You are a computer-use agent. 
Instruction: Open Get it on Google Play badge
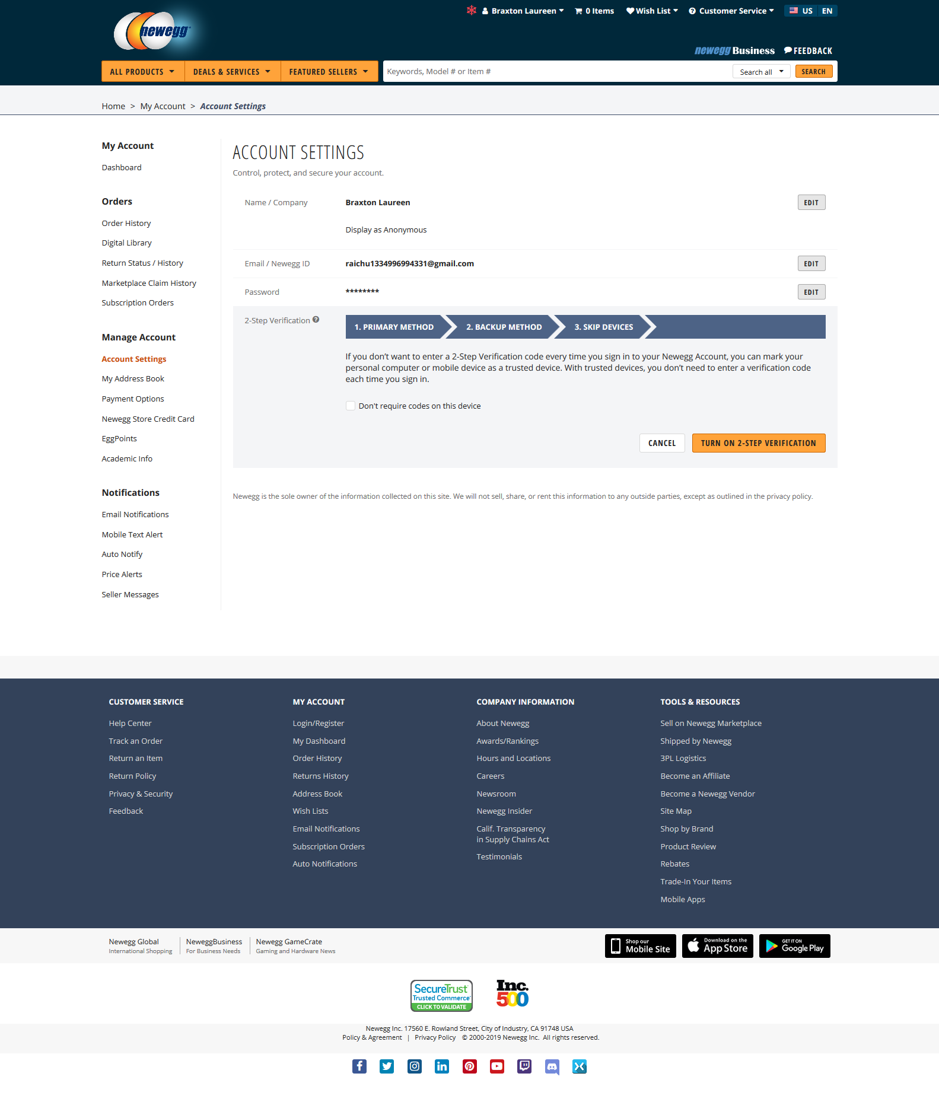click(795, 946)
